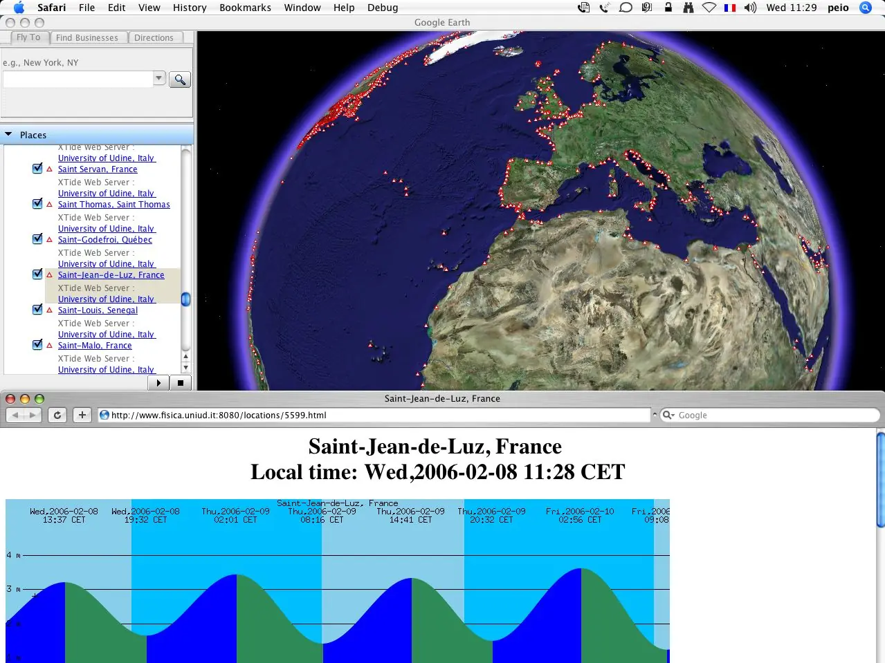Open the Bookmarks menu
The width and height of the screenshot is (885, 663).
(245, 8)
